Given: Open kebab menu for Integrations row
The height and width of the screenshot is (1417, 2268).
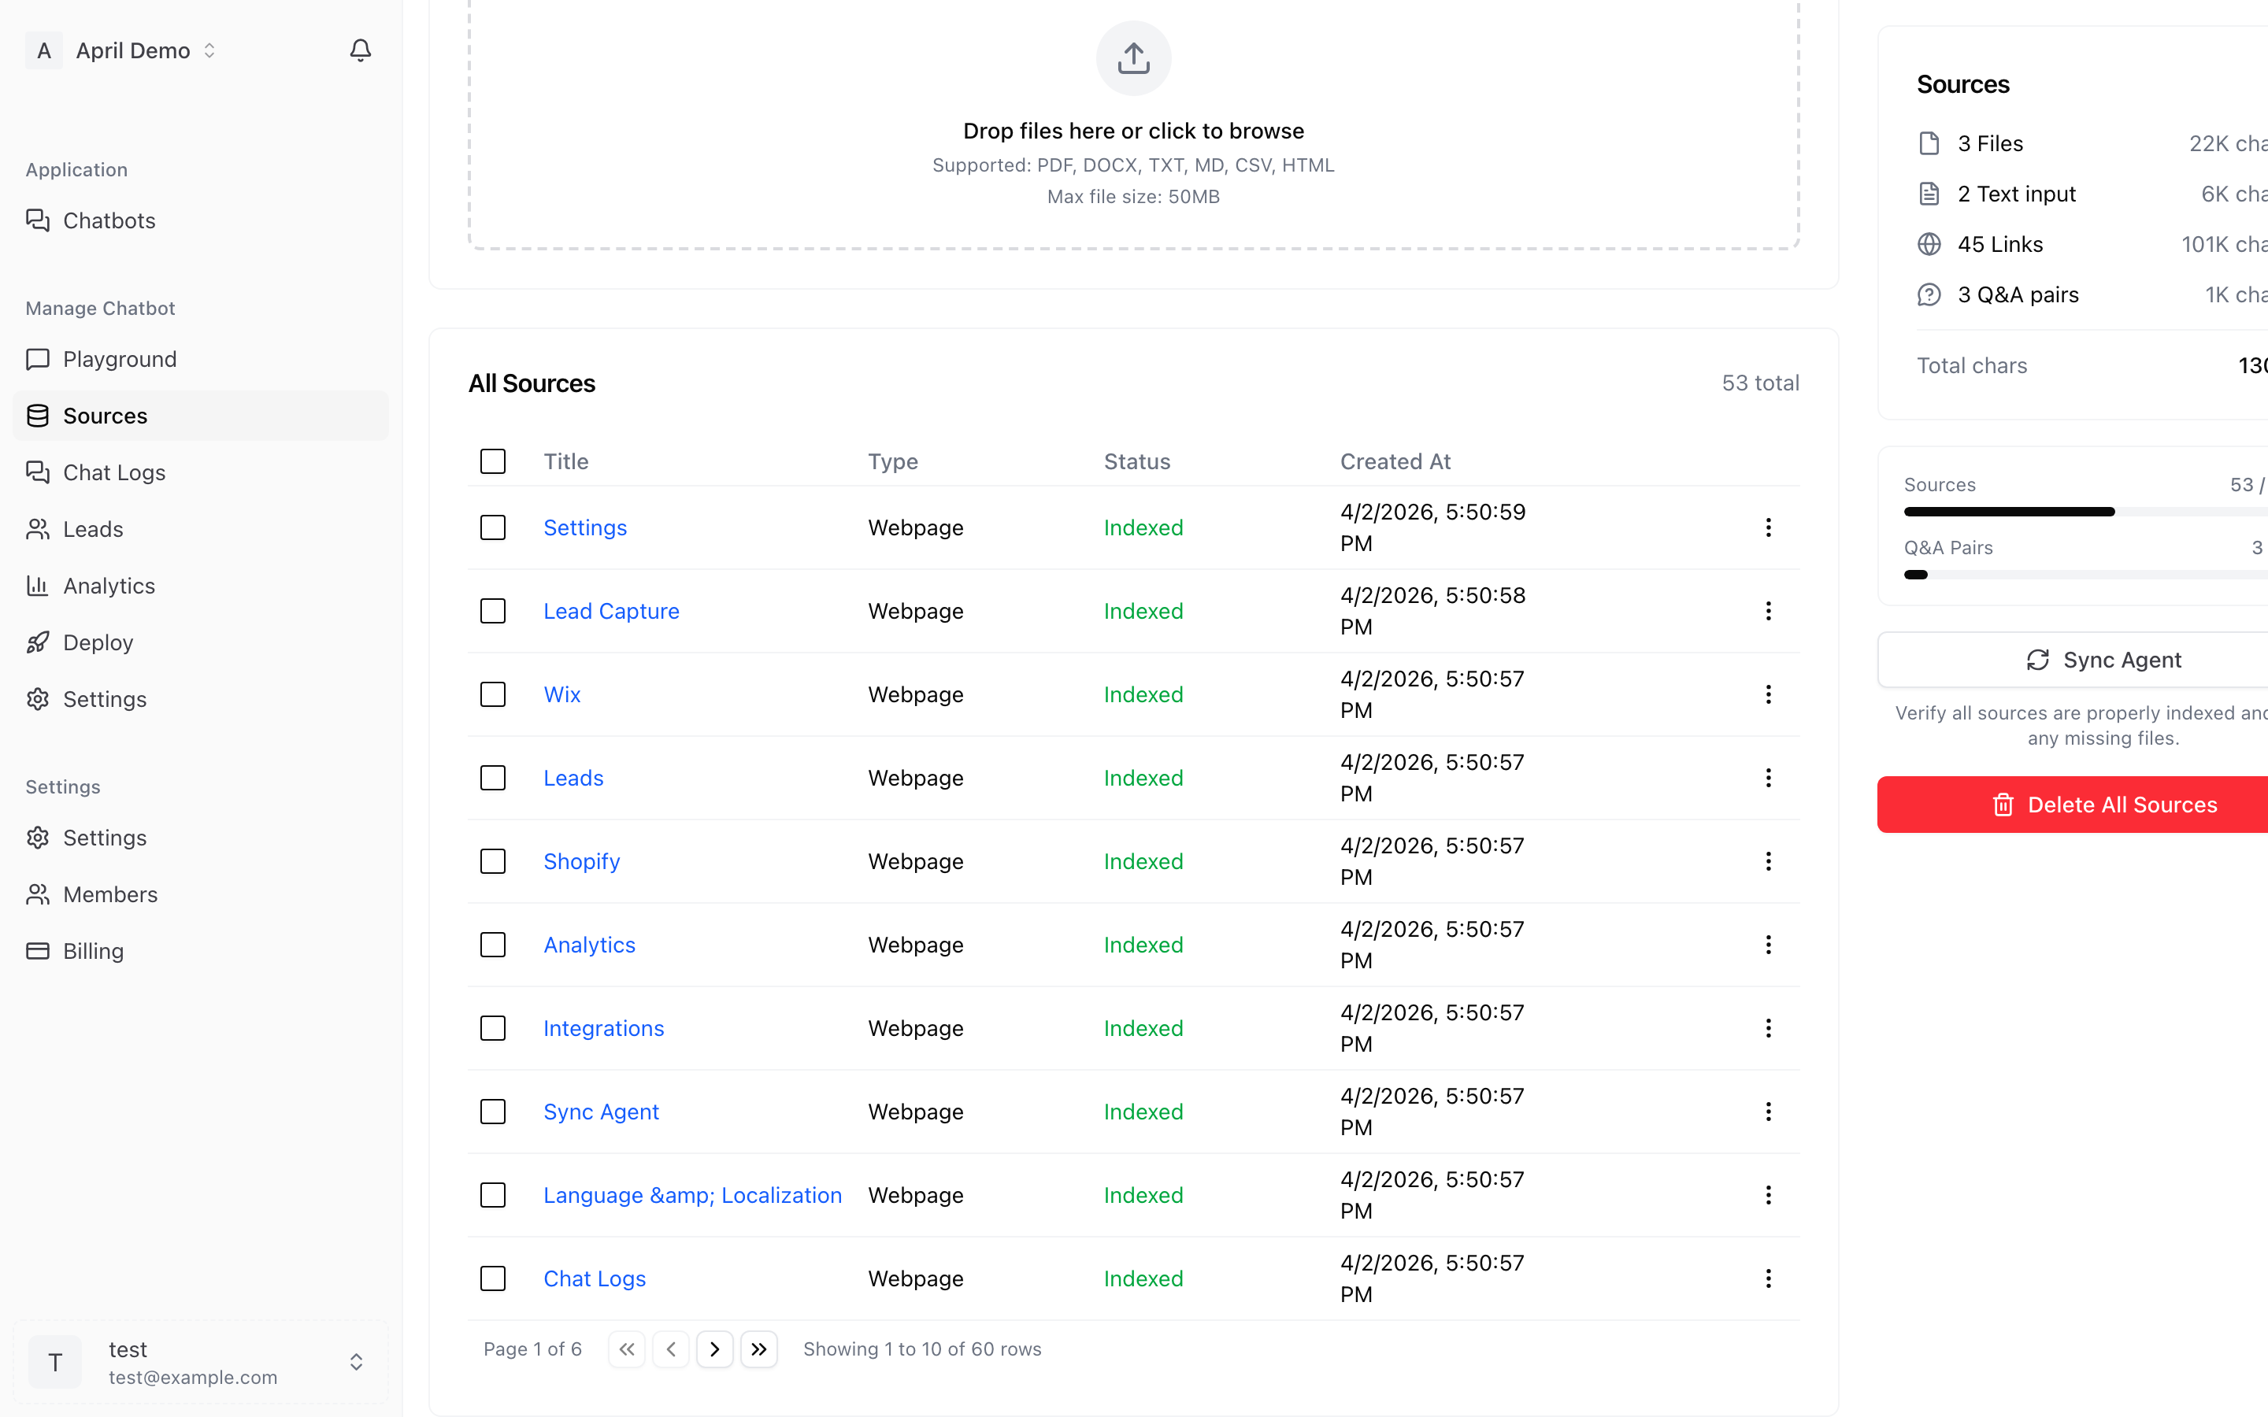Looking at the screenshot, I should click(1767, 1028).
